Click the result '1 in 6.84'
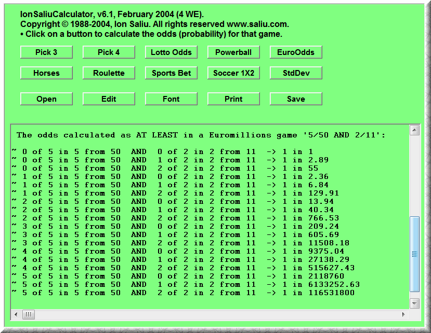431x333 pixels. pyautogui.click(x=306, y=185)
